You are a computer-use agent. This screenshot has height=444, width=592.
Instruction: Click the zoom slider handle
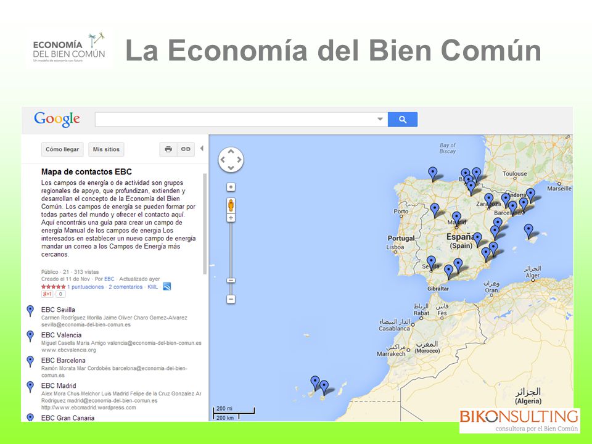[231, 281]
